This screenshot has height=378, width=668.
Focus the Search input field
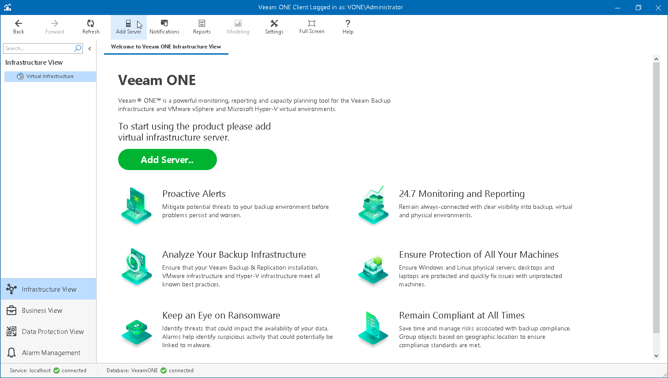[39, 48]
